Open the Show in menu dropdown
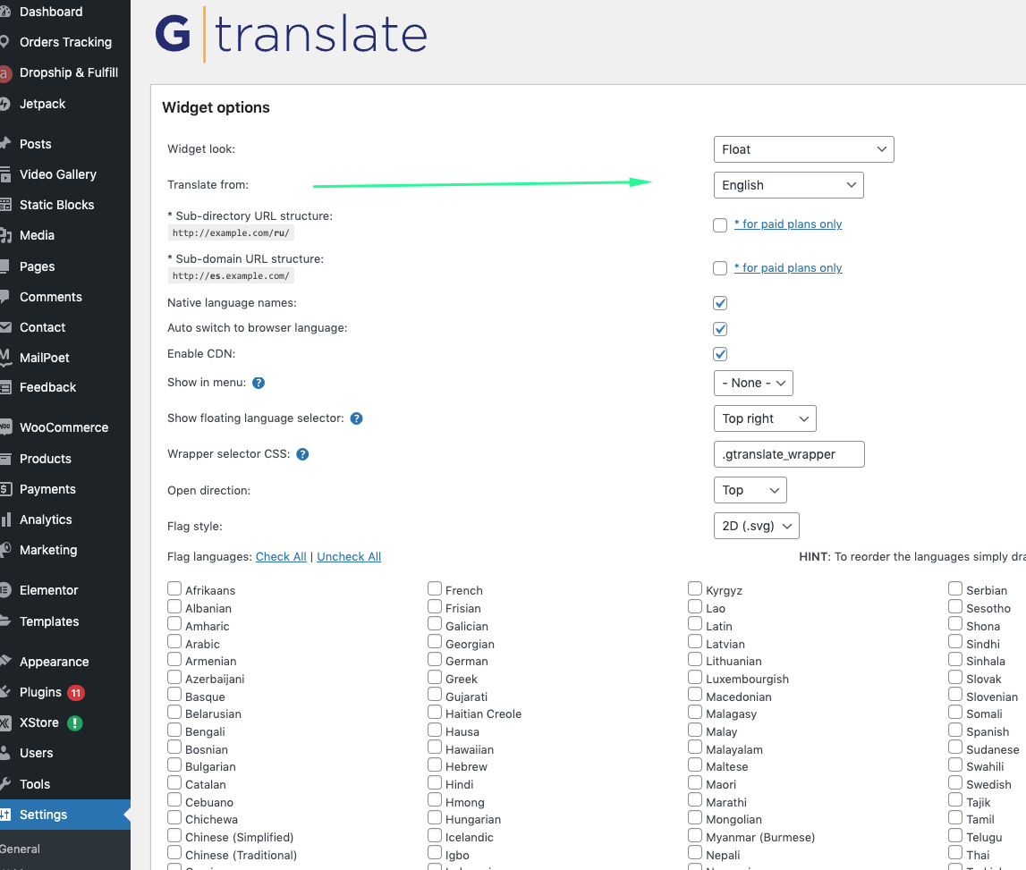The image size is (1026, 870). click(753, 384)
